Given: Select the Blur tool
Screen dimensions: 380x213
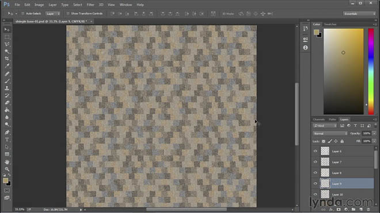Looking at the screenshot, I should (7, 117).
